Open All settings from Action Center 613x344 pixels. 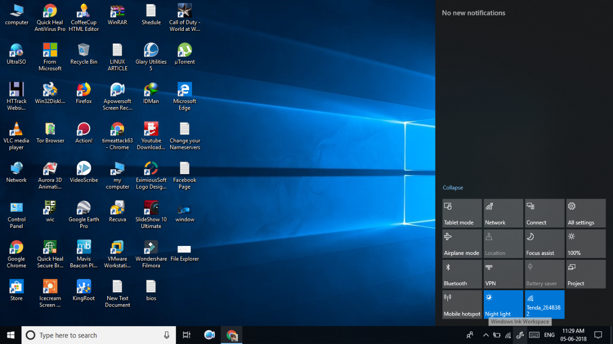[585, 213]
